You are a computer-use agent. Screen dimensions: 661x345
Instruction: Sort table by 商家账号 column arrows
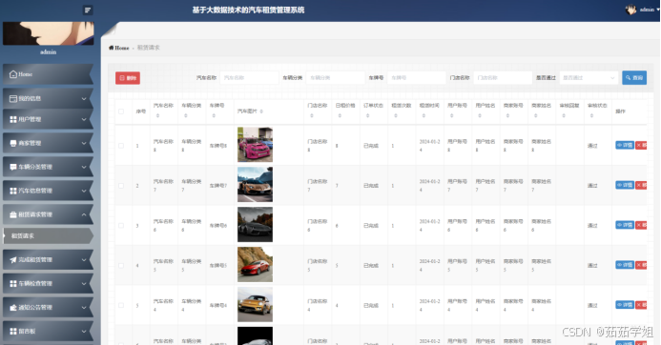click(507, 115)
